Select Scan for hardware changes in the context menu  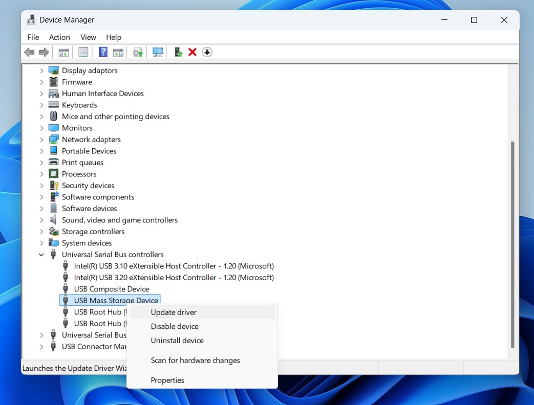coord(202,361)
